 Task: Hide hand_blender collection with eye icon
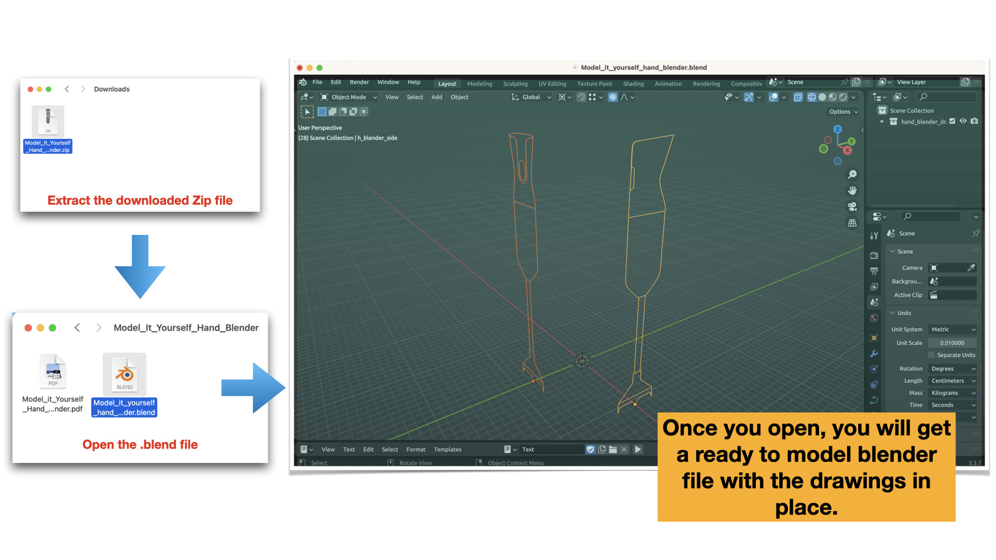[963, 122]
